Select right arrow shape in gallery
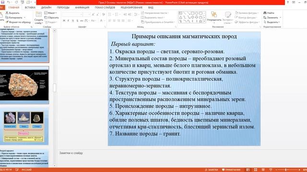Screen dimensions: 307x172 click(193, 17)
